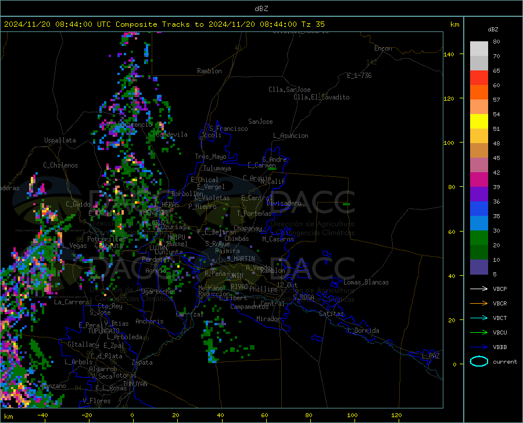The height and width of the screenshot is (423, 523).
Task: Click the 0 km mark on right axis
Action: pos(454,364)
